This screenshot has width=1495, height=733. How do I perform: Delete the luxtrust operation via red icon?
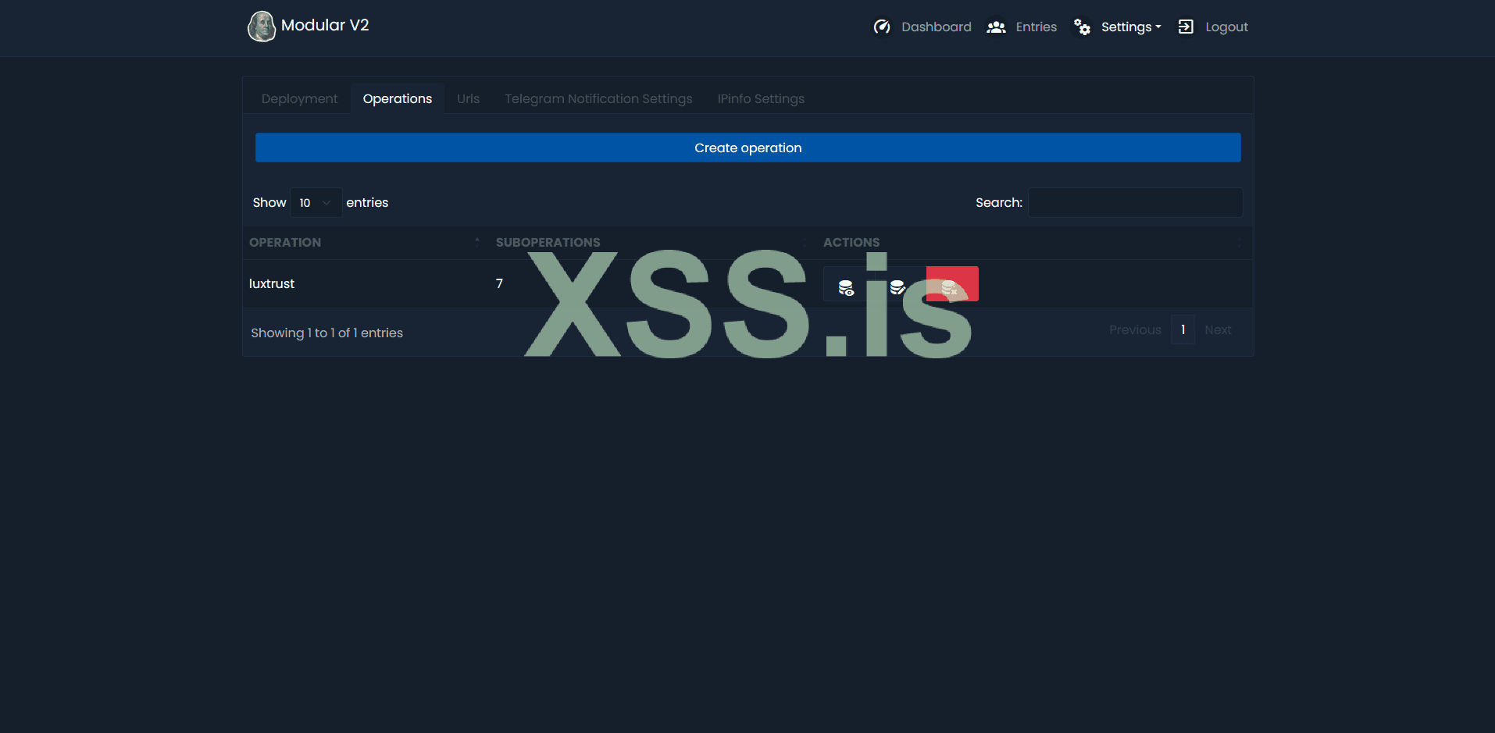click(x=952, y=284)
